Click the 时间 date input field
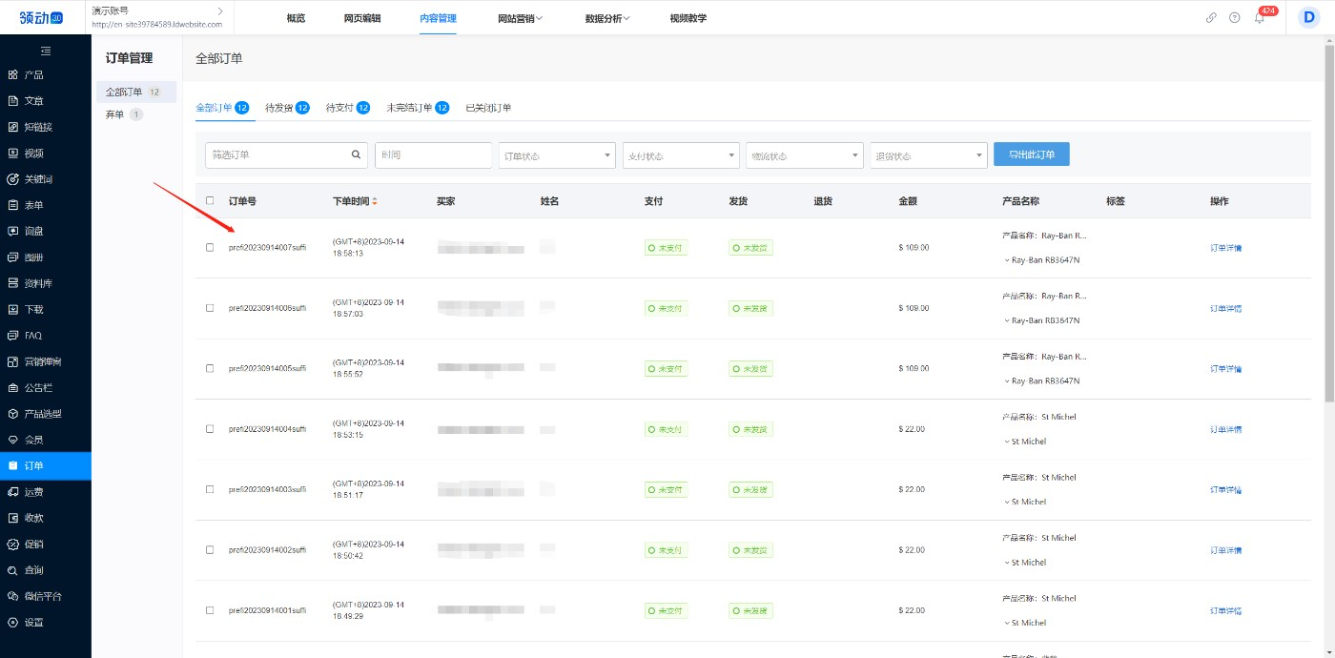 click(433, 154)
